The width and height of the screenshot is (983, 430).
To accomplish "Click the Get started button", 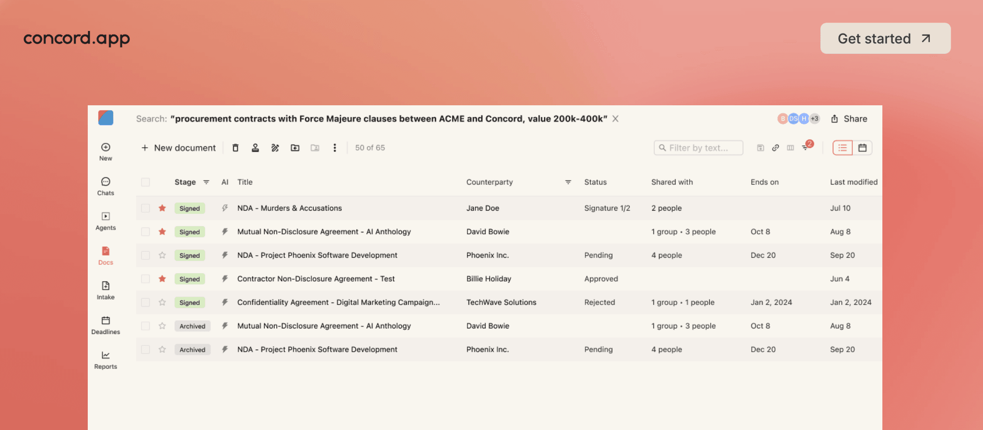I will [x=886, y=38].
